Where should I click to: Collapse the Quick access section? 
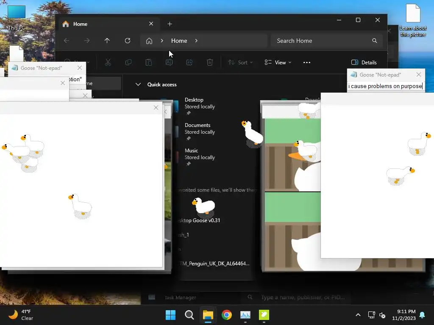pyautogui.click(x=138, y=85)
